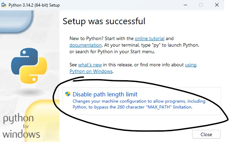This screenshot has width=229, height=142.
Task: Click the UAC shield icon
Action: click(x=68, y=94)
